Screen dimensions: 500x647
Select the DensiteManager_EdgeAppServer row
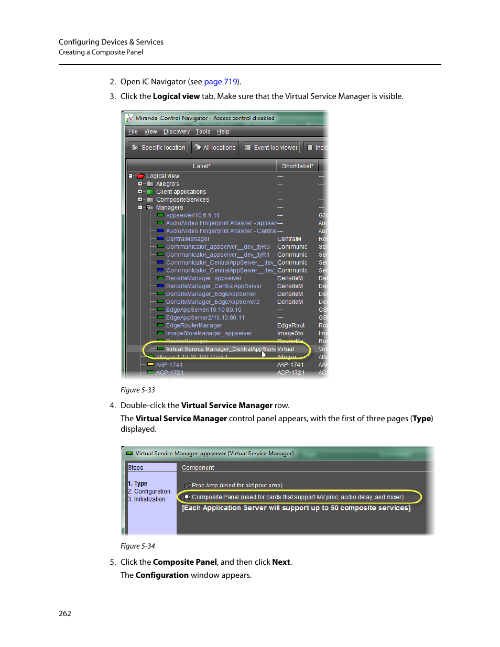pos(227,294)
